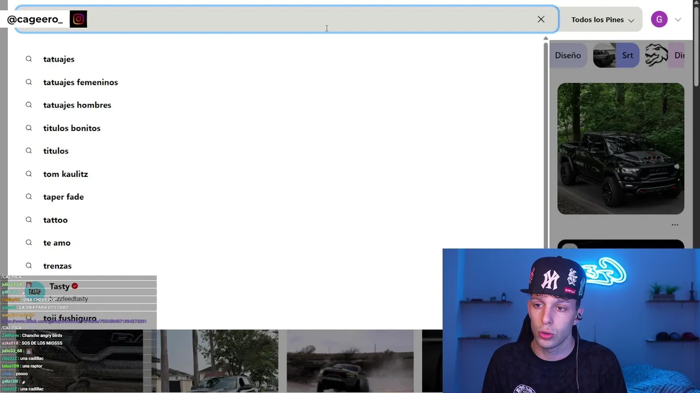Viewport: 700px width, 393px height.
Task: Click the search icon beside 'tattoo'
Action: pos(28,219)
